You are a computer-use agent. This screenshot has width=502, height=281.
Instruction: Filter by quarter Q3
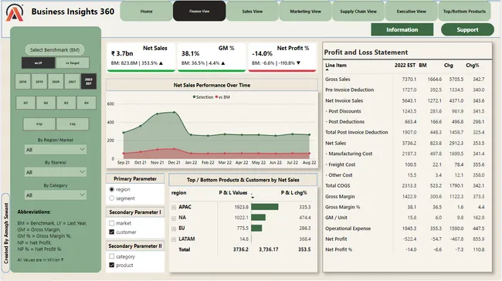pos(66,103)
